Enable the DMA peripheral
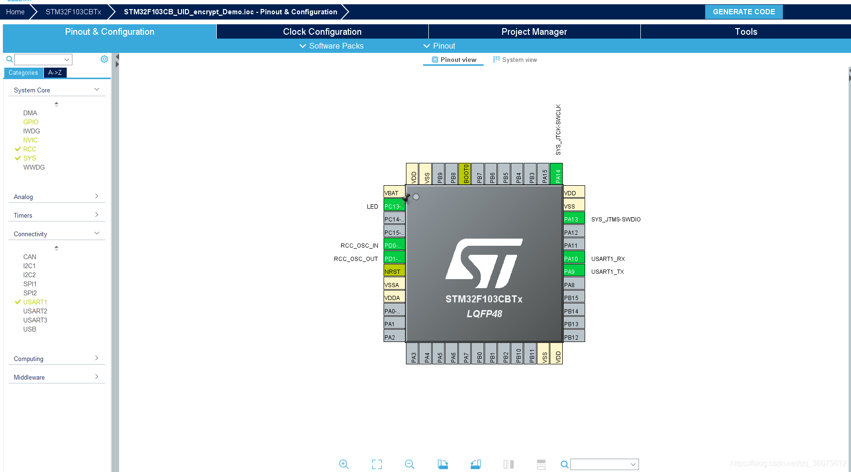851x472 pixels. click(30, 112)
